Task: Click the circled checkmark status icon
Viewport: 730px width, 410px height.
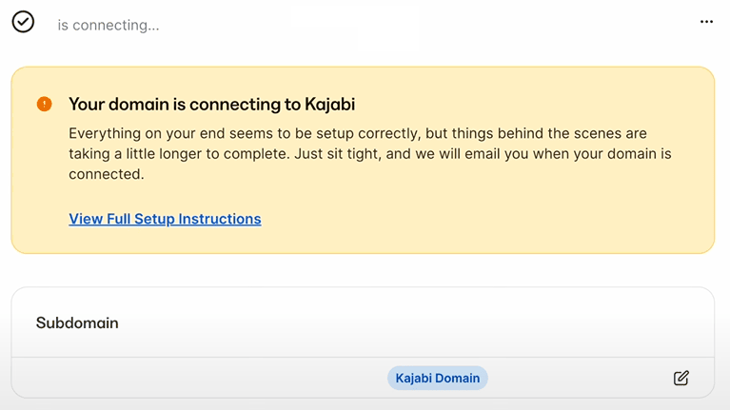Action: tap(23, 22)
